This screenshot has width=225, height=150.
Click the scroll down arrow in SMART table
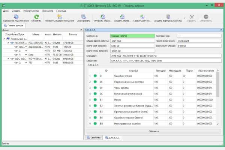click(217, 124)
